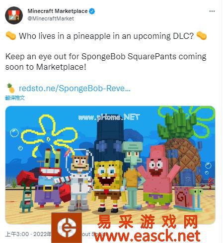Click Squidward in the tweet image
Image resolution: width=223 pixels, height=243 pixels.
(133, 175)
